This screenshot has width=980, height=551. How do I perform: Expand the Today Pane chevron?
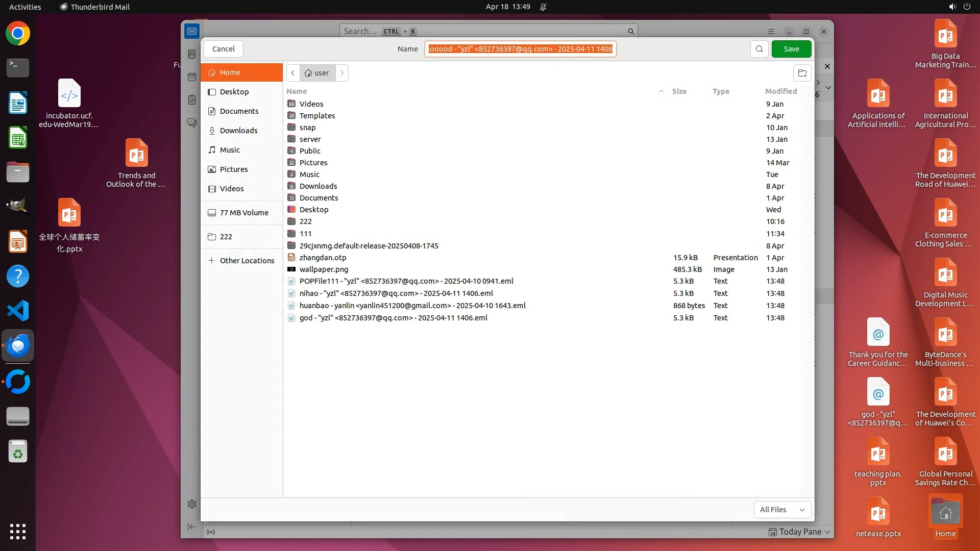click(827, 532)
